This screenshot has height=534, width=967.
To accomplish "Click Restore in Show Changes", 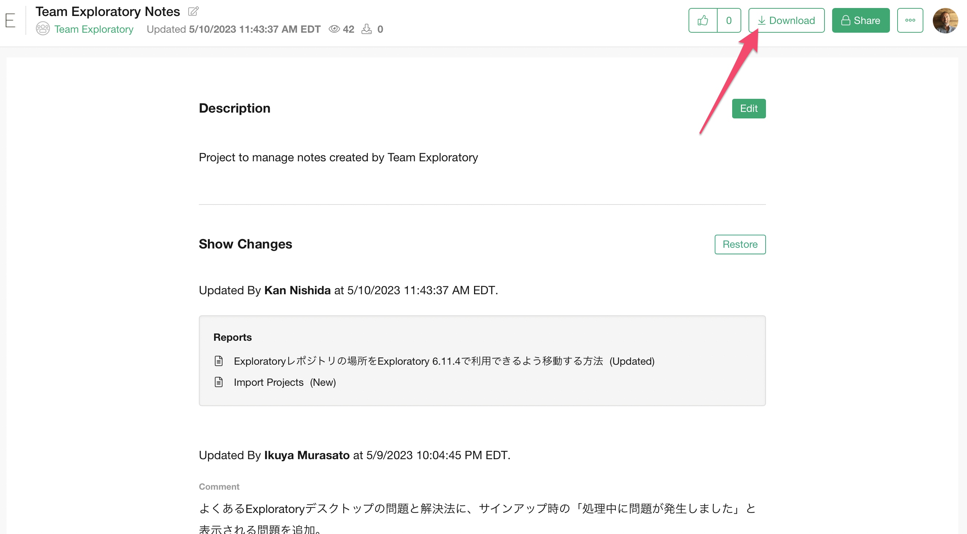I will point(739,244).
